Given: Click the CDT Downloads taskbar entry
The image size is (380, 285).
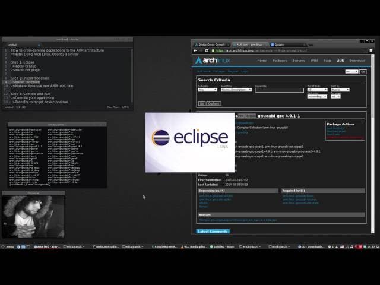Looking at the screenshot, I should (x=311, y=247).
